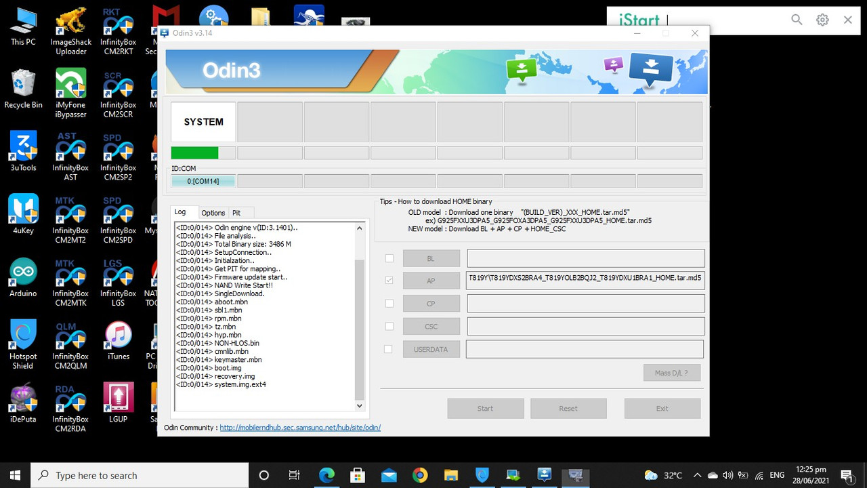867x488 pixels.
Task: Open Task View on the taskbar
Action: click(295, 475)
